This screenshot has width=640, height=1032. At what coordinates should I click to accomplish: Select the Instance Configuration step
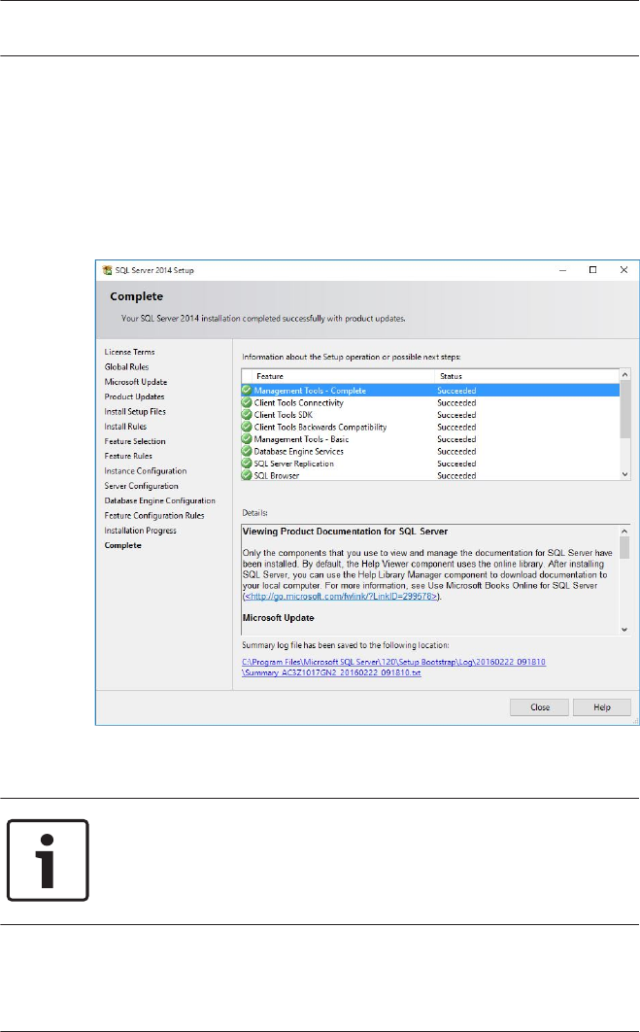click(146, 471)
